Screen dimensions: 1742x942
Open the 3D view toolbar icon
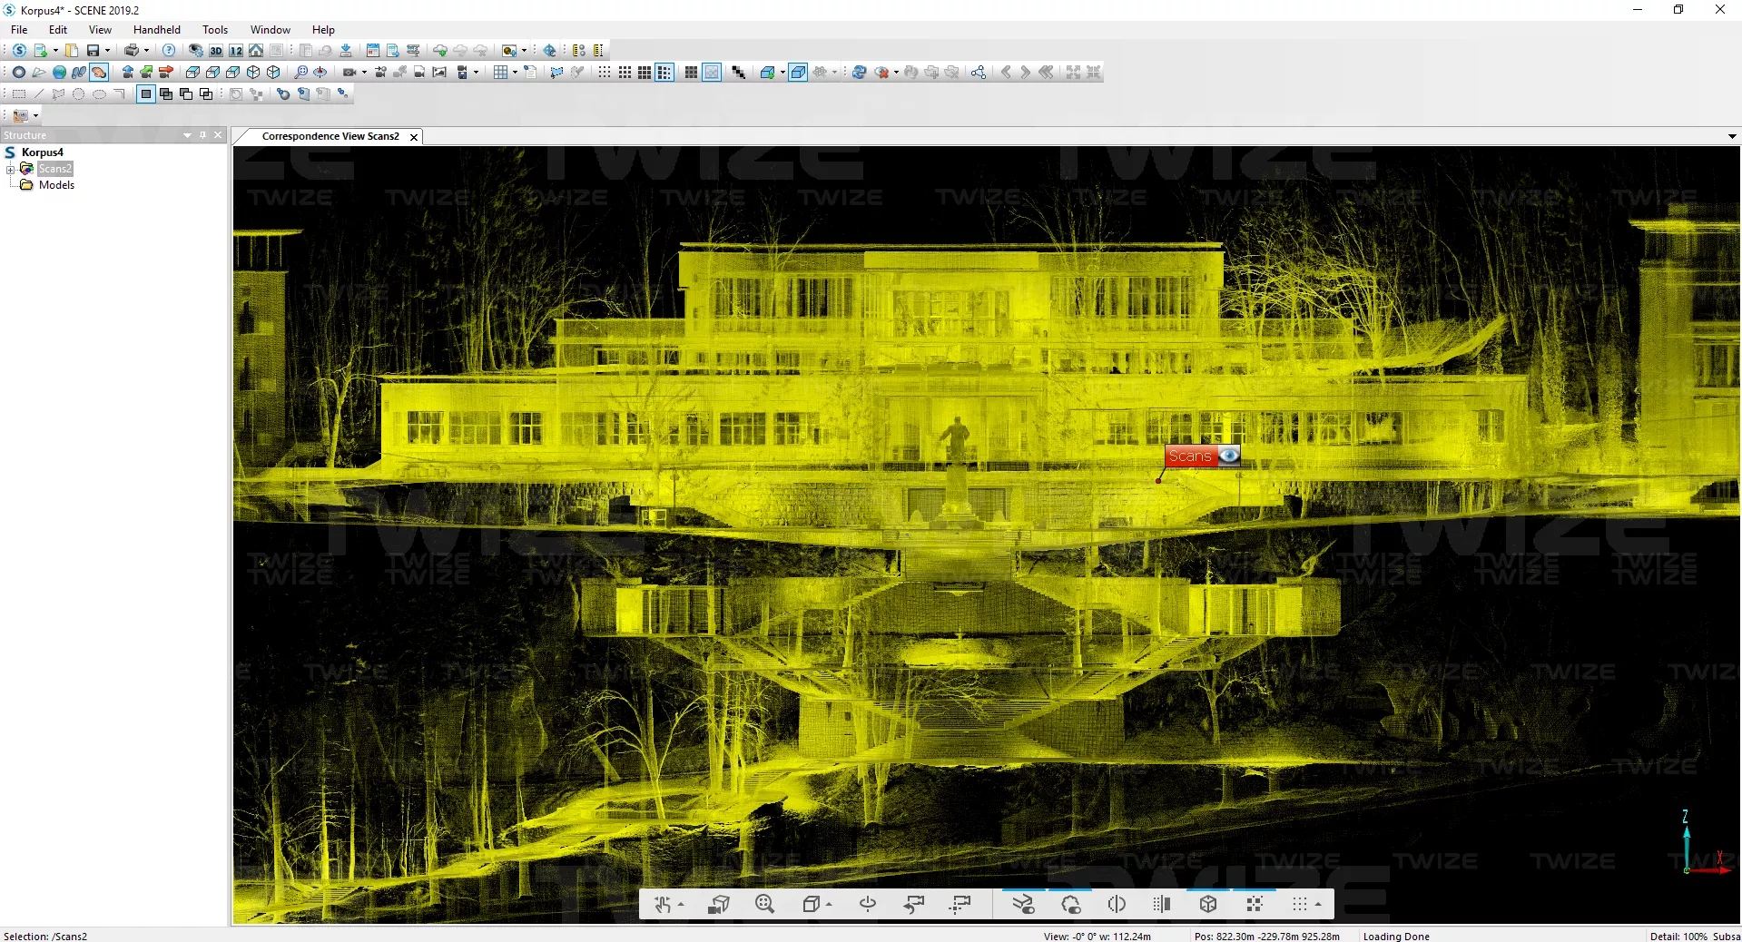216,51
